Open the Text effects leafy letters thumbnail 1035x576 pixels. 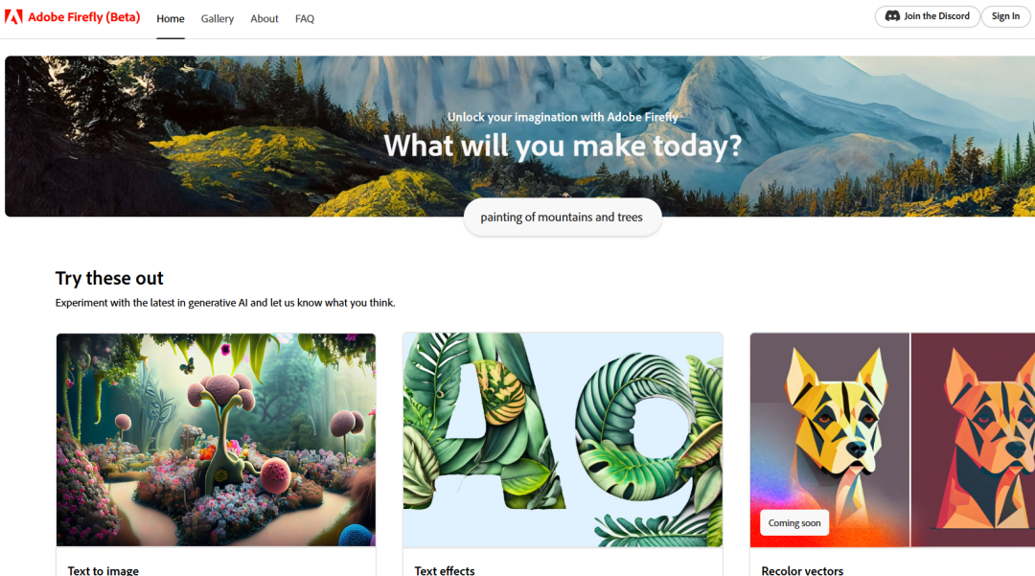pos(563,439)
